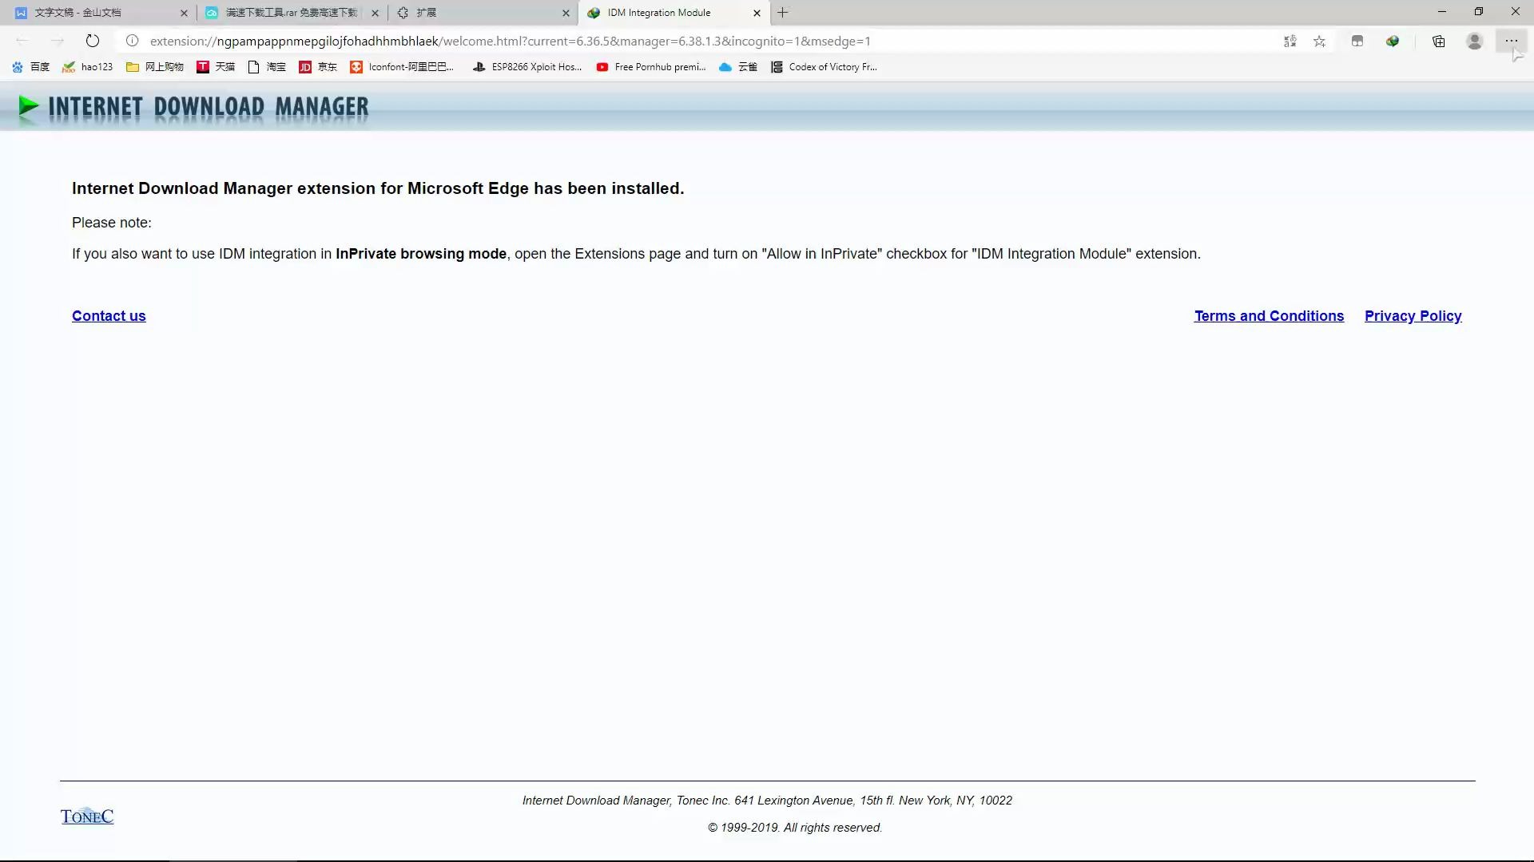This screenshot has width=1534, height=862.
Task: Open the 京东 bookmark
Action: coord(318,67)
